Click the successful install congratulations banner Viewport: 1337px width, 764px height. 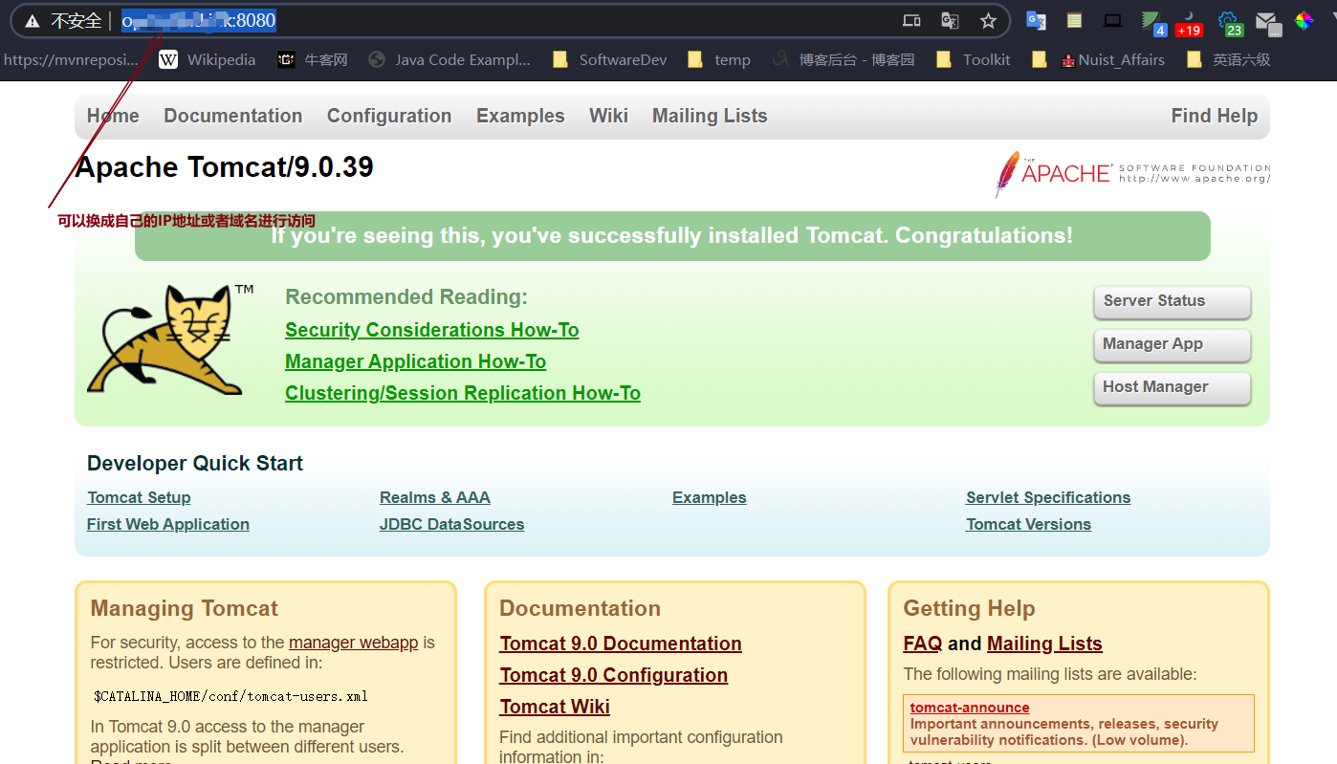pos(672,236)
